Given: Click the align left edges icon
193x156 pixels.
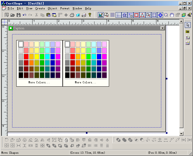Looking at the screenshot, I should pyautogui.click(x=78, y=140).
